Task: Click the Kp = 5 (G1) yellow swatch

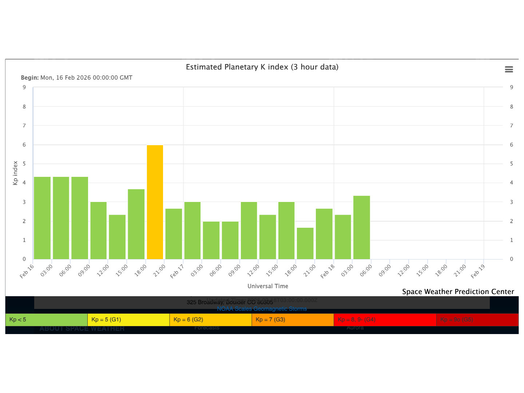Action: (x=128, y=319)
